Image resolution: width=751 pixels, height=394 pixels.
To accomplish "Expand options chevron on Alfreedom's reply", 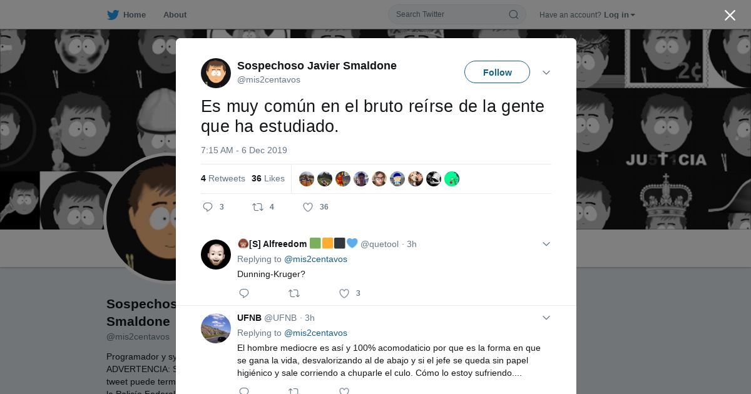I will (x=546, y=244).
